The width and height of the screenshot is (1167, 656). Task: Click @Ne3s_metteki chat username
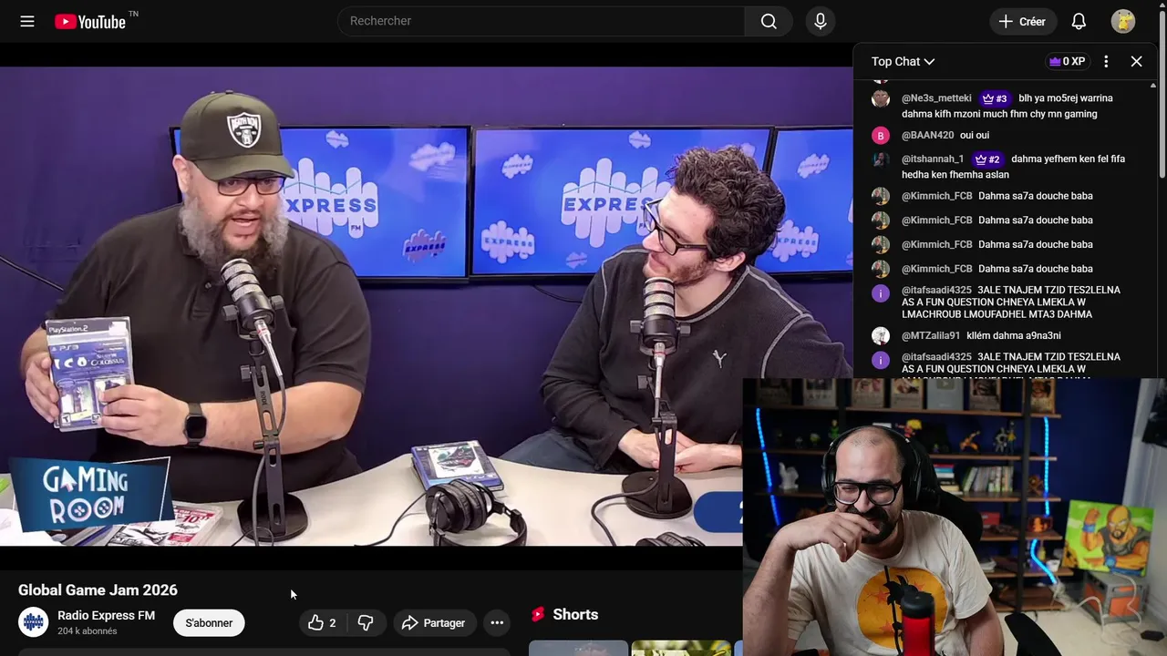(936, 98)
